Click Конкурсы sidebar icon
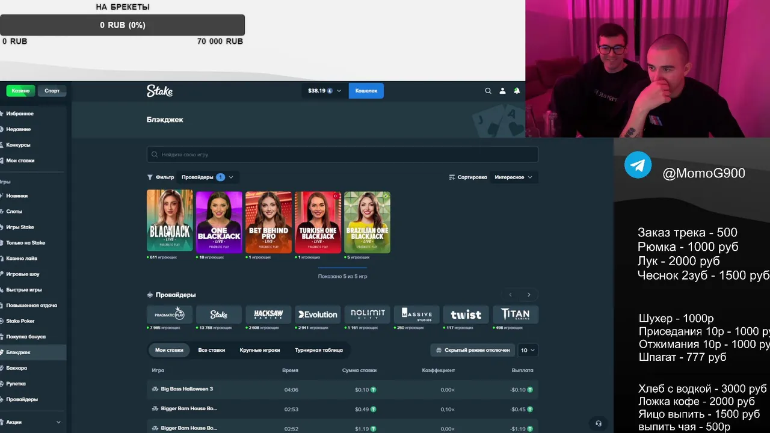770x433 pixels. pyautogui.click(x=2, y=145)
